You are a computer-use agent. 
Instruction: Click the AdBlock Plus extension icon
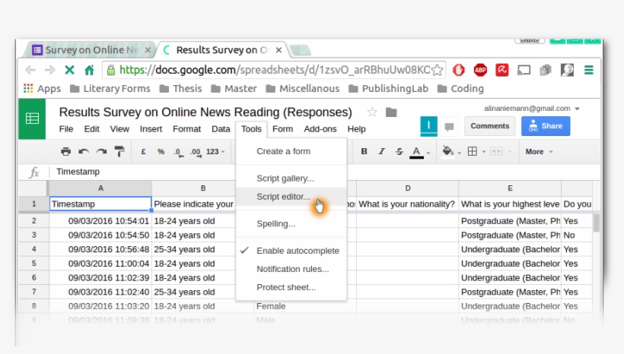(x=480, y=71)
